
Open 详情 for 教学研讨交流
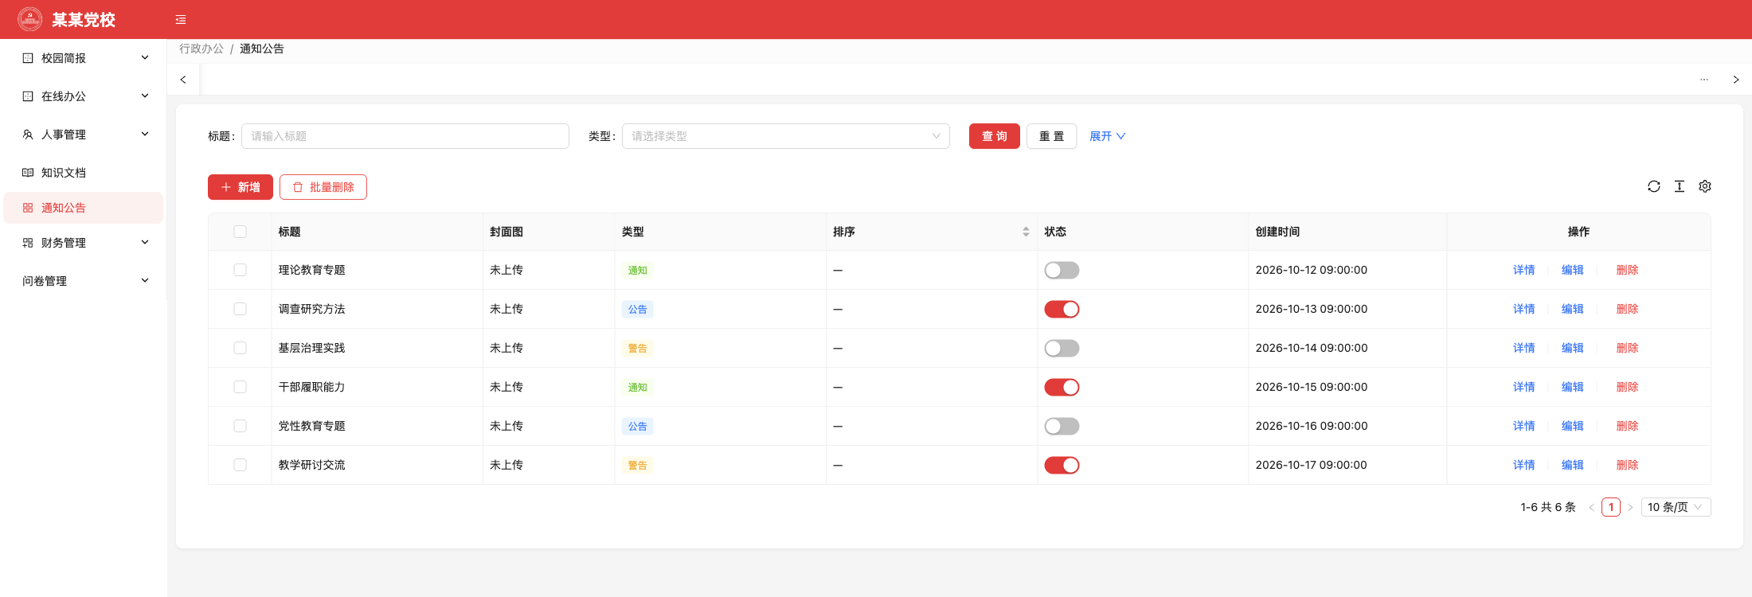point(1524,465)
